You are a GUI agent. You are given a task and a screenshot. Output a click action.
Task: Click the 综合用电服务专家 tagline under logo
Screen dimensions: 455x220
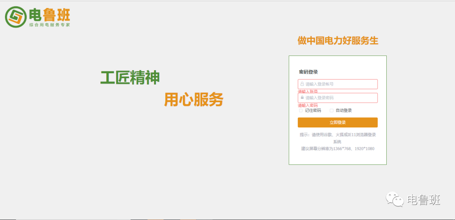(x=49, y=25)
